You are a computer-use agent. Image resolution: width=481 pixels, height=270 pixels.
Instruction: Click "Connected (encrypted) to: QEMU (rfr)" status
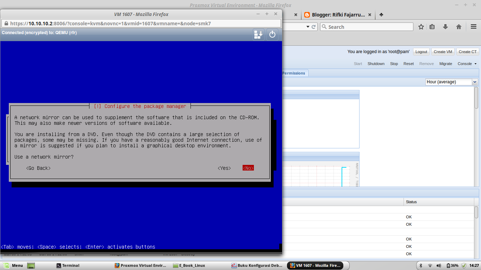(39, 33)
